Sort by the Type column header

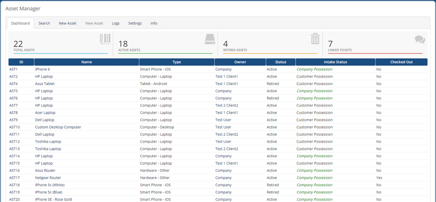click(177, 62)
